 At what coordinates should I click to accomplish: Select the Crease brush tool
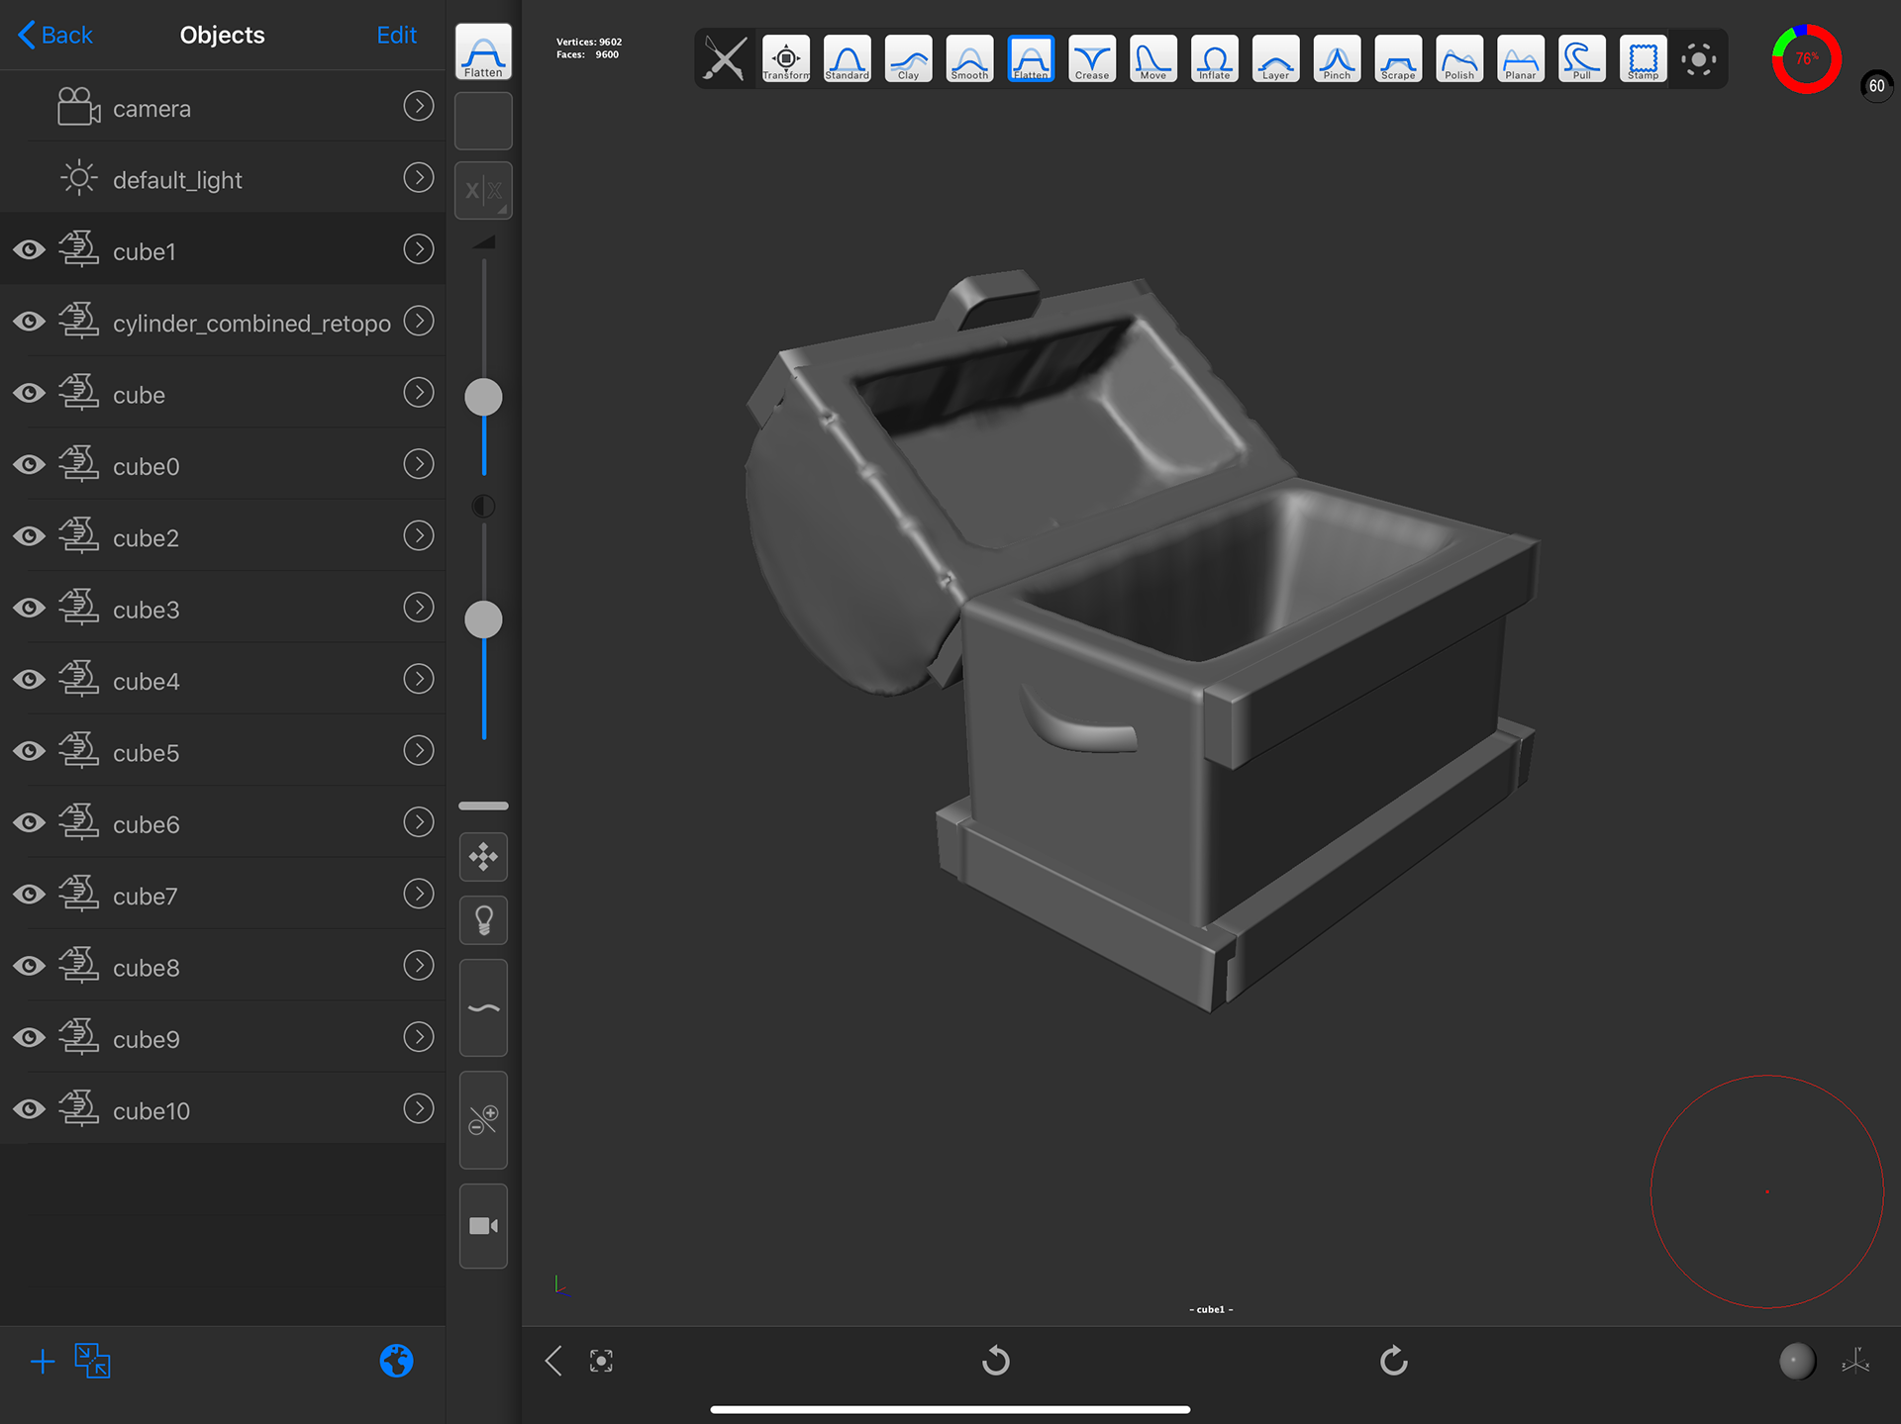click(x=1091, y=59)
